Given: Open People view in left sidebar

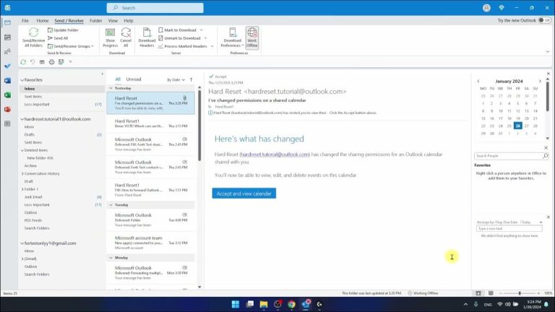Looking at the screenshot, I should pos(7,51).
